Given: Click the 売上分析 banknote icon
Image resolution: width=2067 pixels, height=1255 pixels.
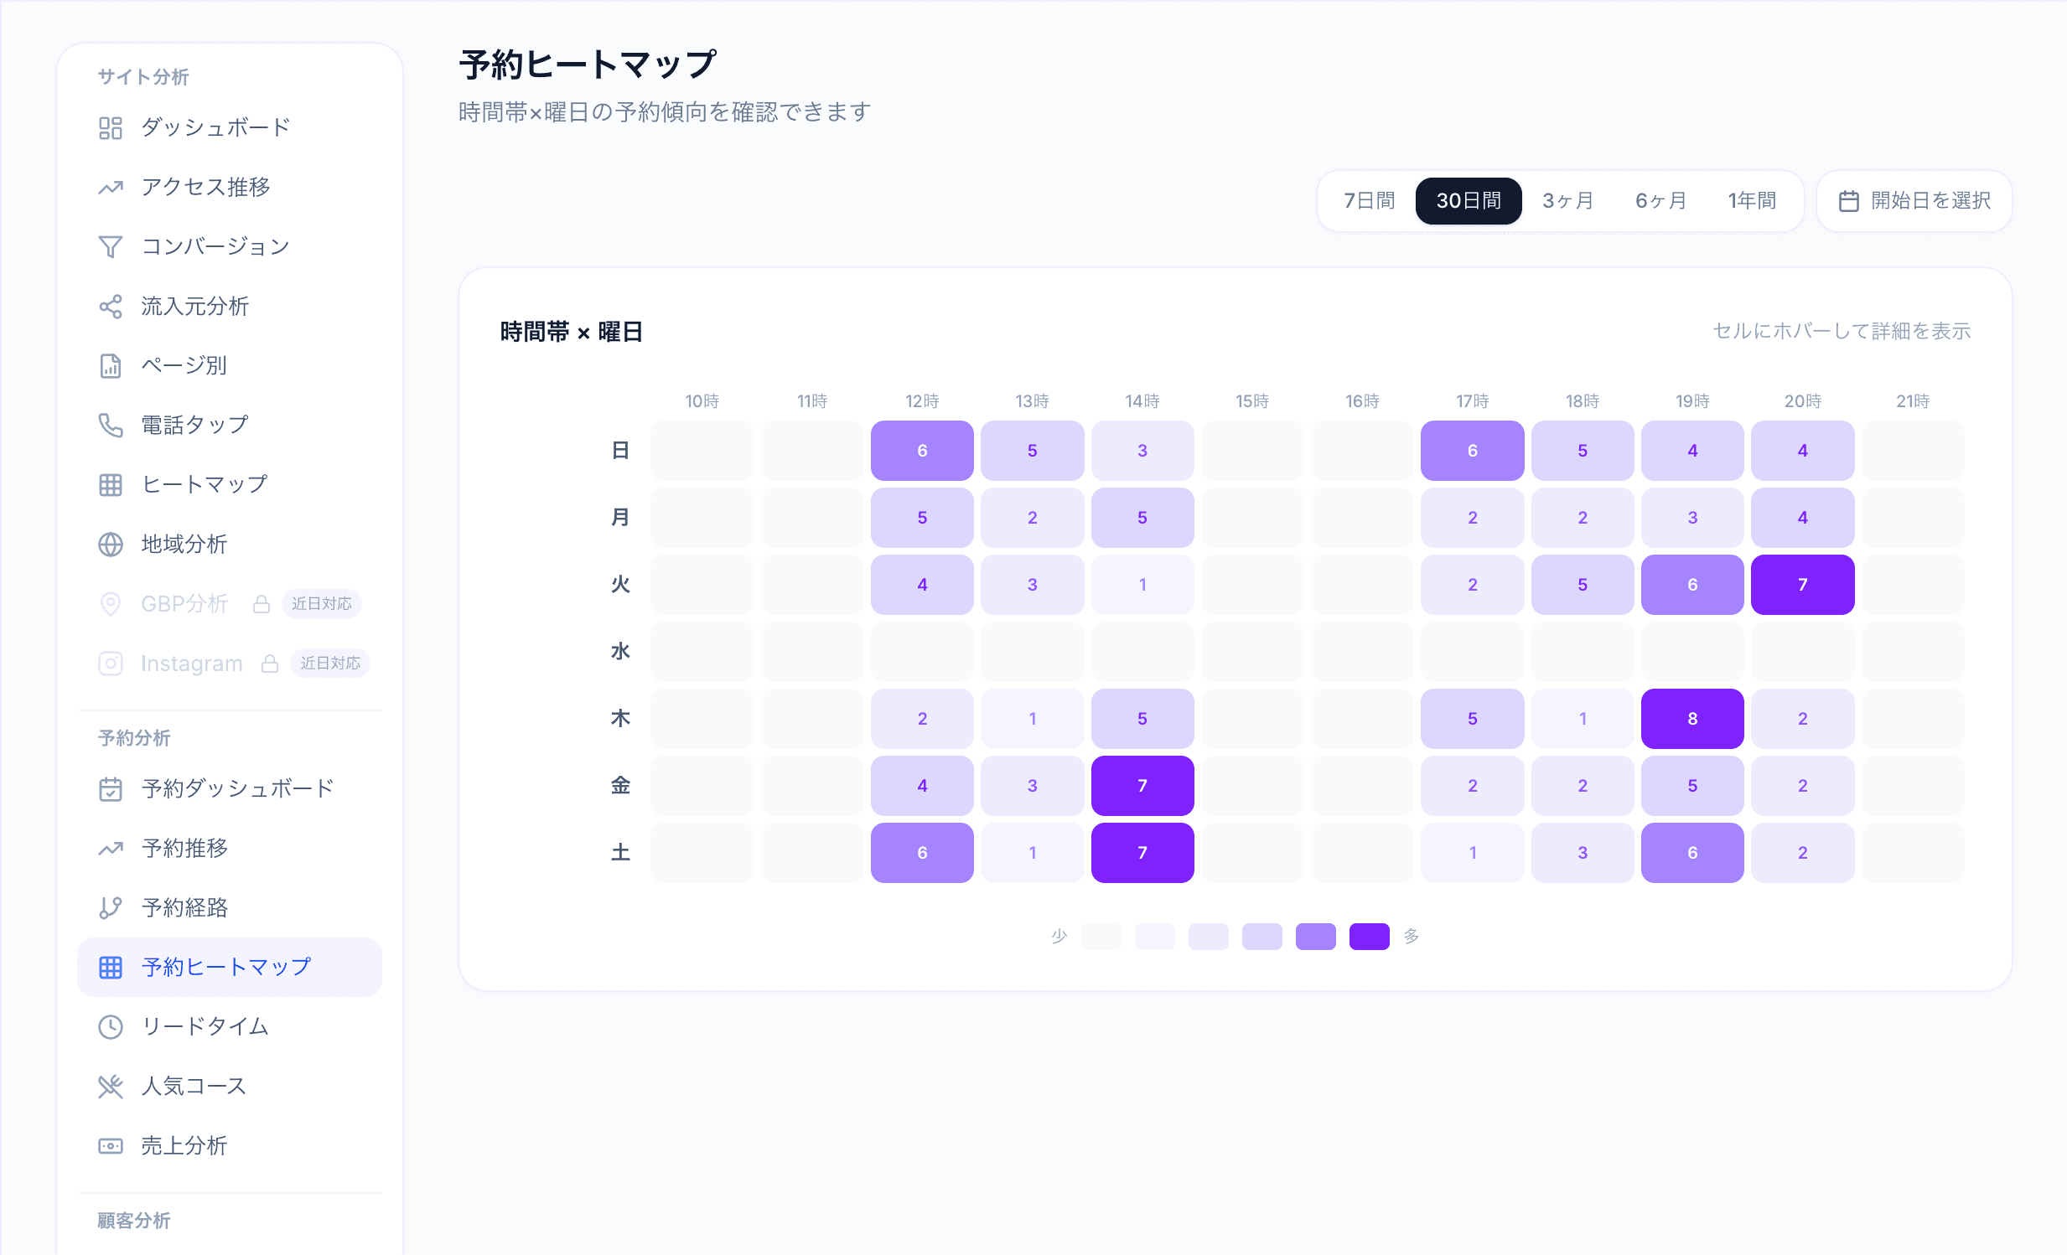Looking at the screenshot, I should point(110,1145).
